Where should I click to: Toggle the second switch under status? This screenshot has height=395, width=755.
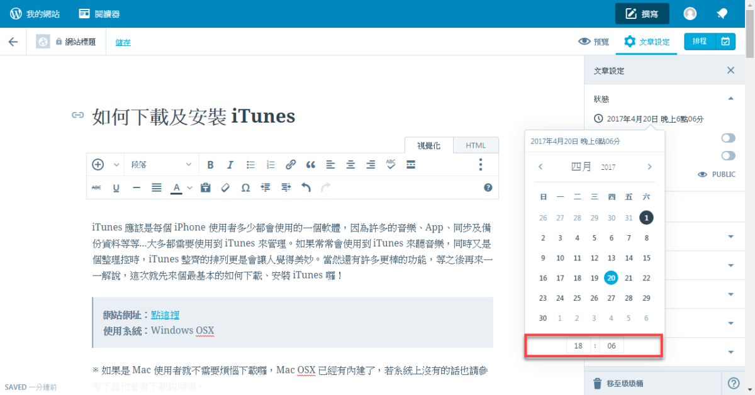coord(729,155)
